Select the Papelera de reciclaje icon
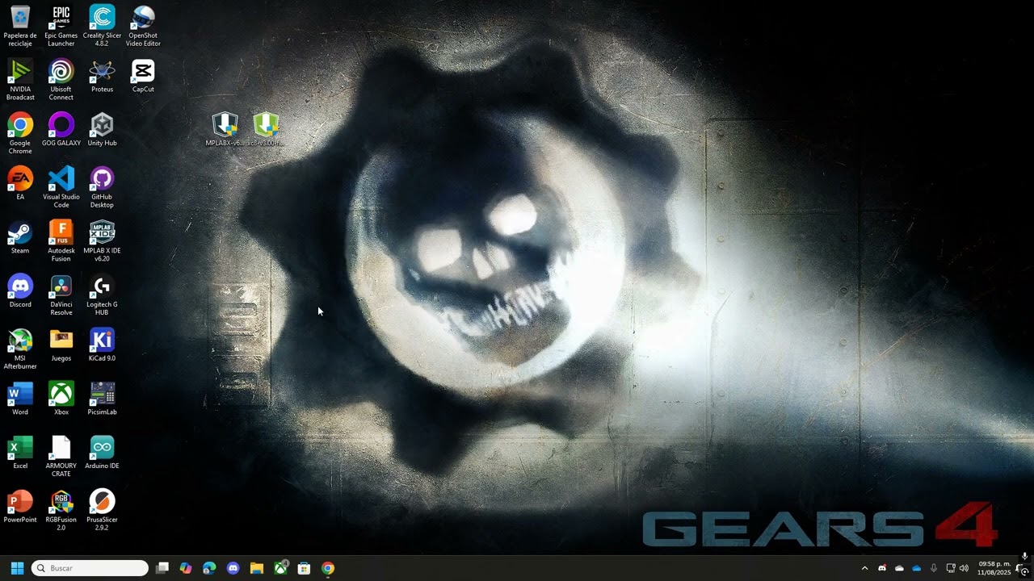 (x=20, y=25)
